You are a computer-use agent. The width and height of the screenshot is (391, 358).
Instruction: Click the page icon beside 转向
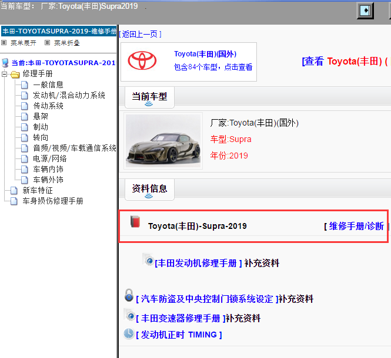pos(25,138)
